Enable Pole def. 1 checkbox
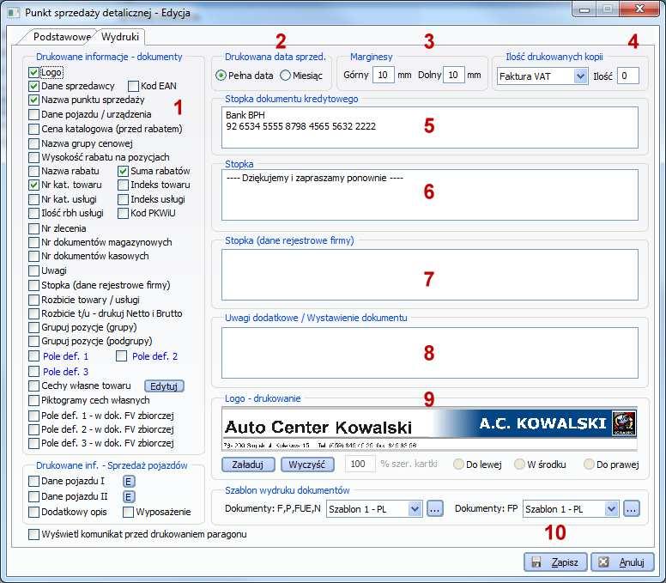 click(x=34, y=355)
